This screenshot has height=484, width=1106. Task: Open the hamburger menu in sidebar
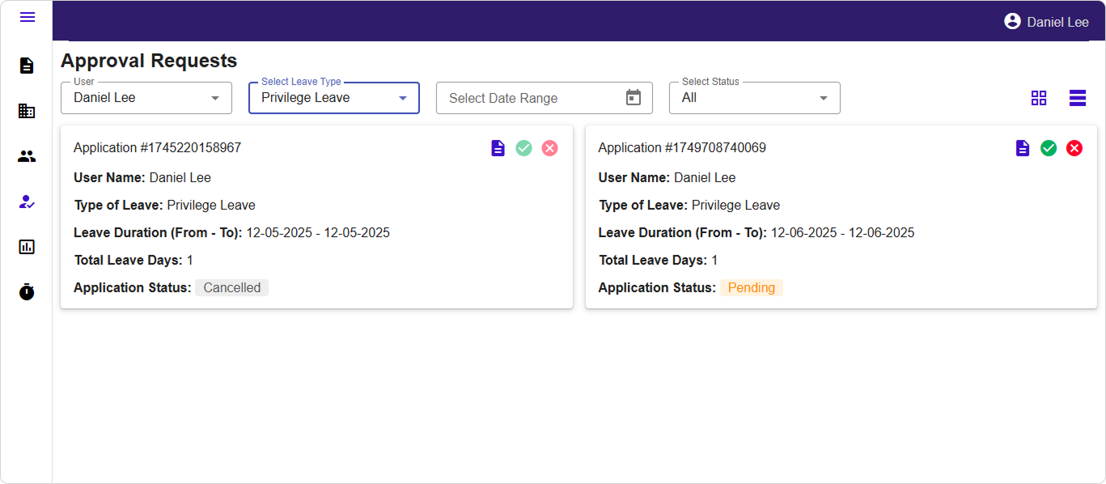27,17
